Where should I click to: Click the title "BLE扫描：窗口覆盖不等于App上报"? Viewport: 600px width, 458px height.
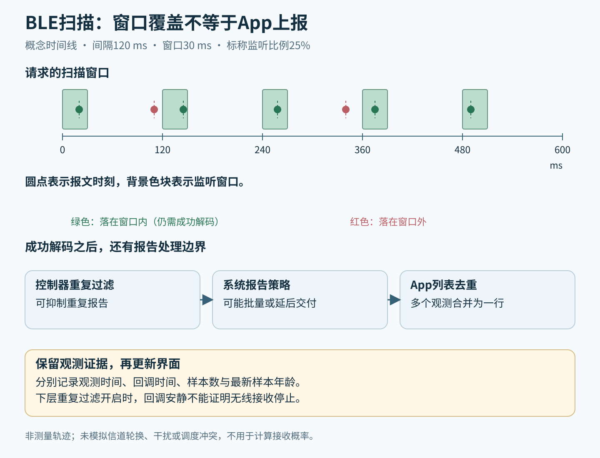tap(167, 23)
